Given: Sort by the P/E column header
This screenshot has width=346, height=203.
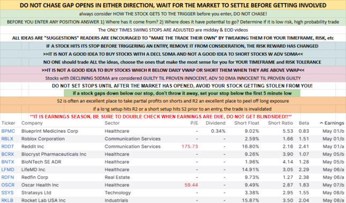Looking at the screenshot, I should point(194,123).
